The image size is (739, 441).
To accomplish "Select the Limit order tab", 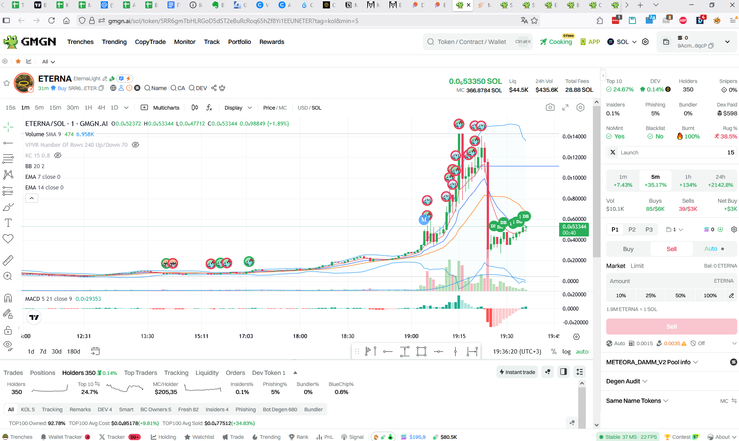I will [637, 266].
